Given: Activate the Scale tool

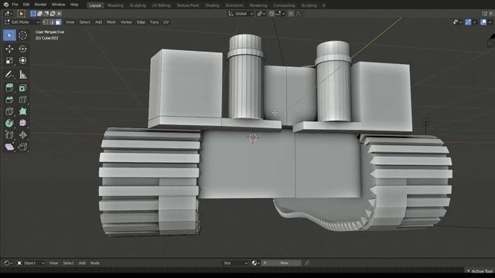Looking at the screenshot, I should tap(9, 60).
